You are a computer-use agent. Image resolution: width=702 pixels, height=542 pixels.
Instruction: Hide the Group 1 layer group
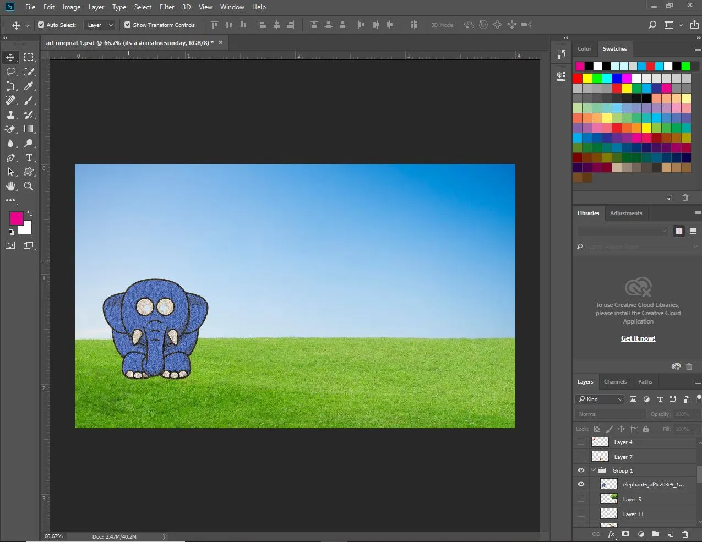581,470
